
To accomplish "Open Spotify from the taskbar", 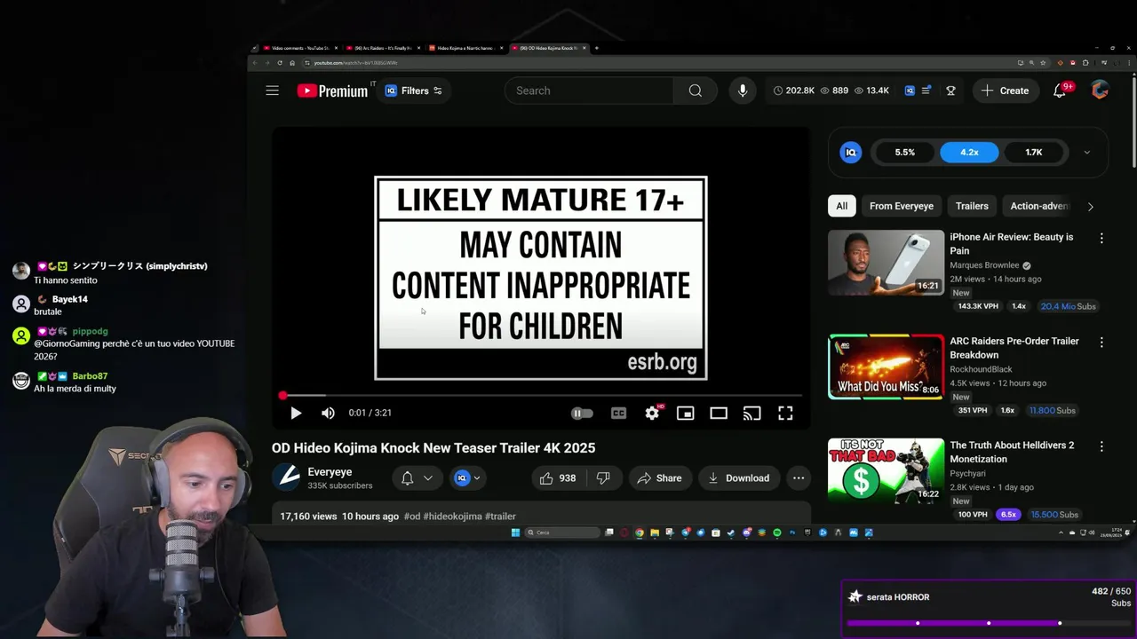I will 777,532.
